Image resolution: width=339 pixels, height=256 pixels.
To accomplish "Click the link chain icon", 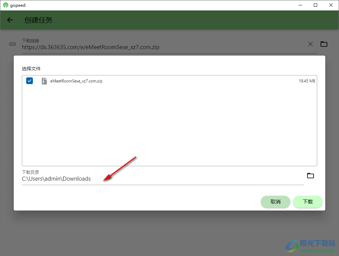I will [12, 44].
